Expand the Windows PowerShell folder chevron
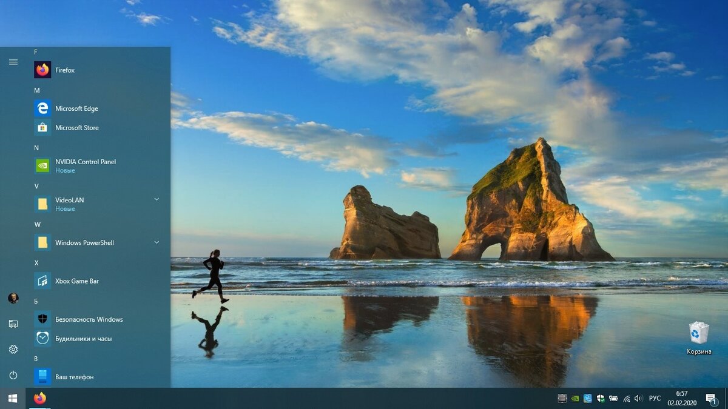Viewport: 728px width, 409px height. [x=157, y=242]
